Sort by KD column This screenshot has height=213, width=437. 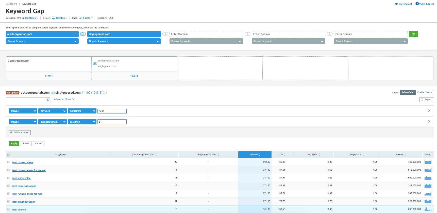(284, 155)
